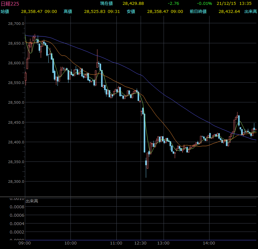Click the 10:00 time axis label
Screen dimensions: 258x249
[70, 243]
